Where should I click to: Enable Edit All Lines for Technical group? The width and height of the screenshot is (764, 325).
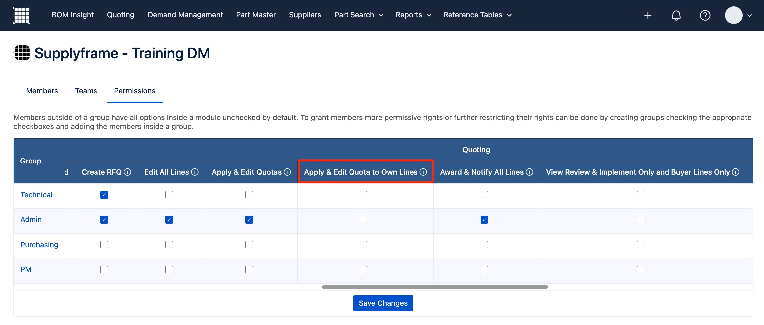point(169,195)
